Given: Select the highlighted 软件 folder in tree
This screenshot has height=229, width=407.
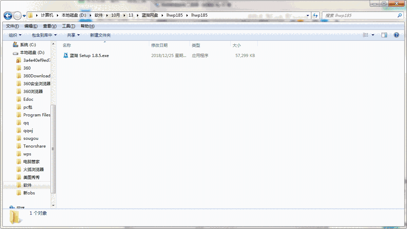Looking at the screenshot, I should (x=26, y=185).
